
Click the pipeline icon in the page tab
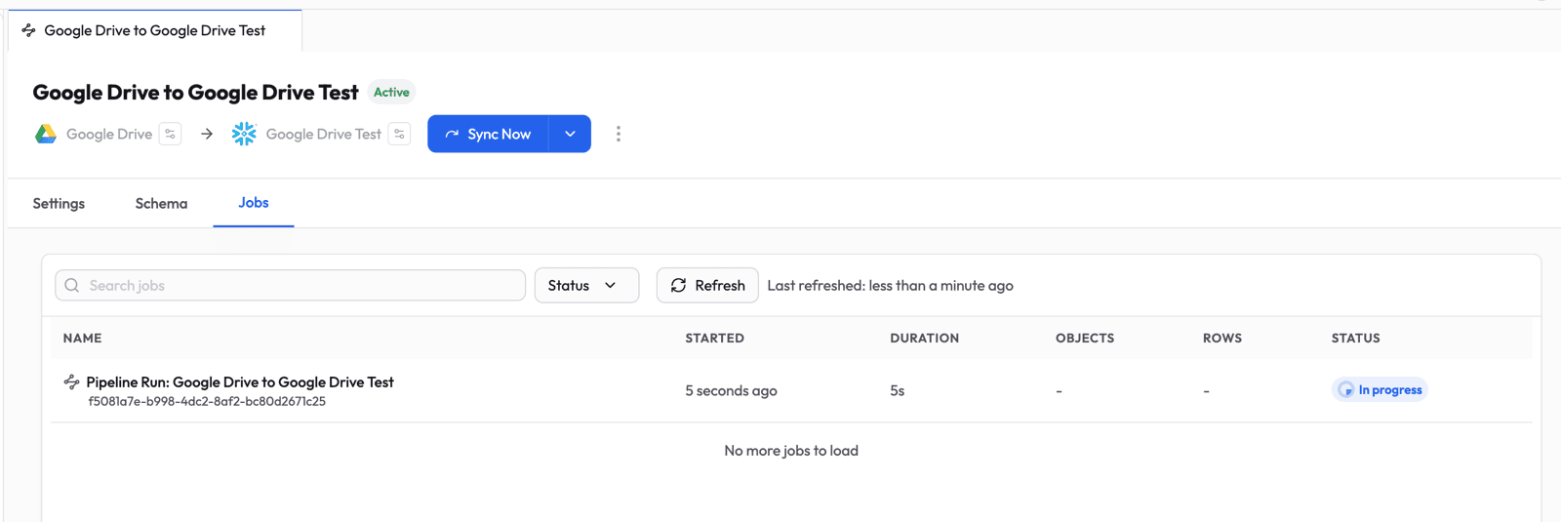click(x=28, y=31)
